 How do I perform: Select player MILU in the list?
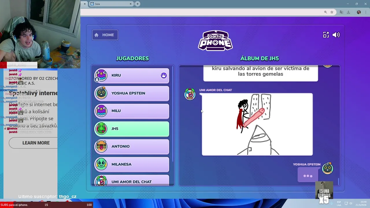pyautogui.click(x=132, y=111)
